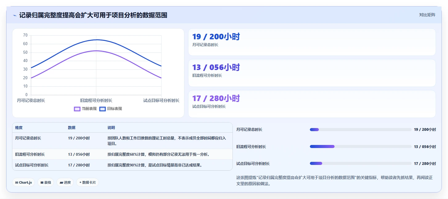This screenshot has width=448, height=199.
Task: Click table cell 旧流程可分析时长
Action: 30,154
